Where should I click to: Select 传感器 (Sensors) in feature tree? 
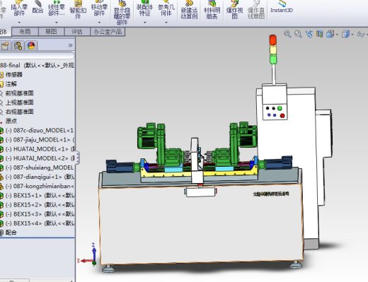(x=13, y=75)
